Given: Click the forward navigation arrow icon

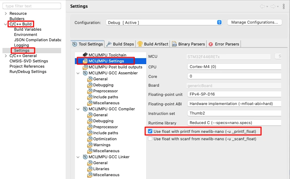Looking at the screenshot, I should coord(273,6).
